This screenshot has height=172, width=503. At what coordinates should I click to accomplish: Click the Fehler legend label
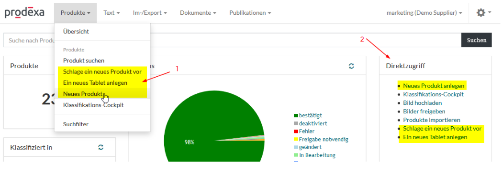[x=307, y=131]
